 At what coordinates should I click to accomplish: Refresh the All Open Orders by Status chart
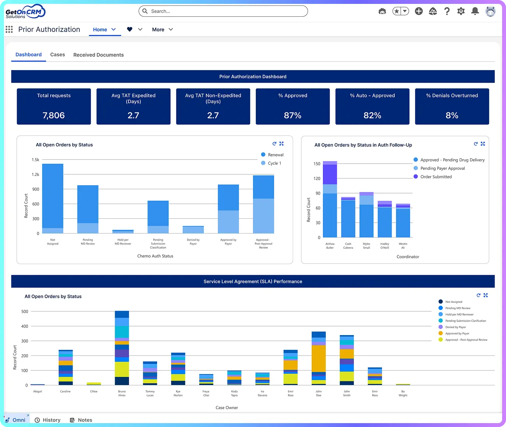click(274, 144)
